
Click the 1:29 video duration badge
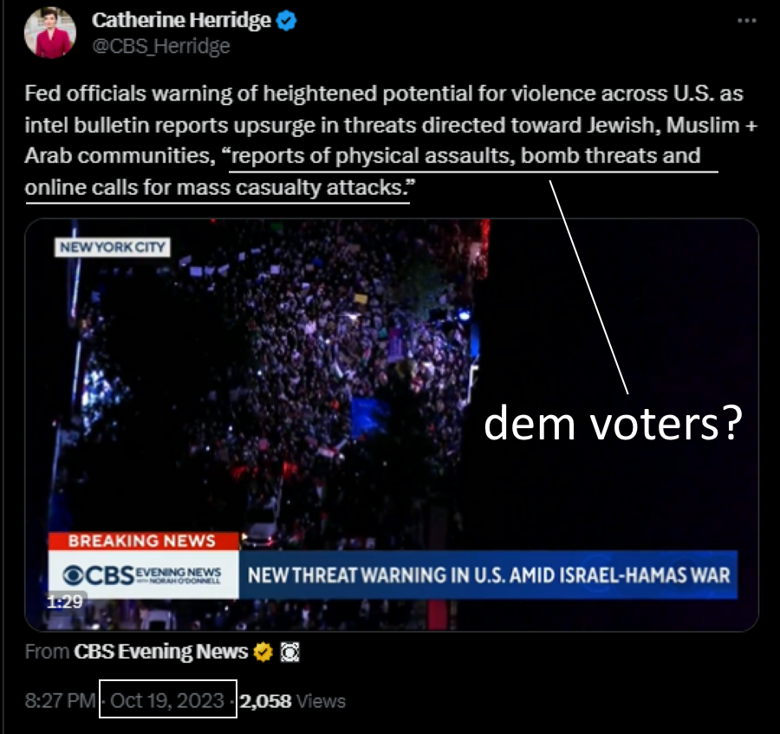pos(65,601)
